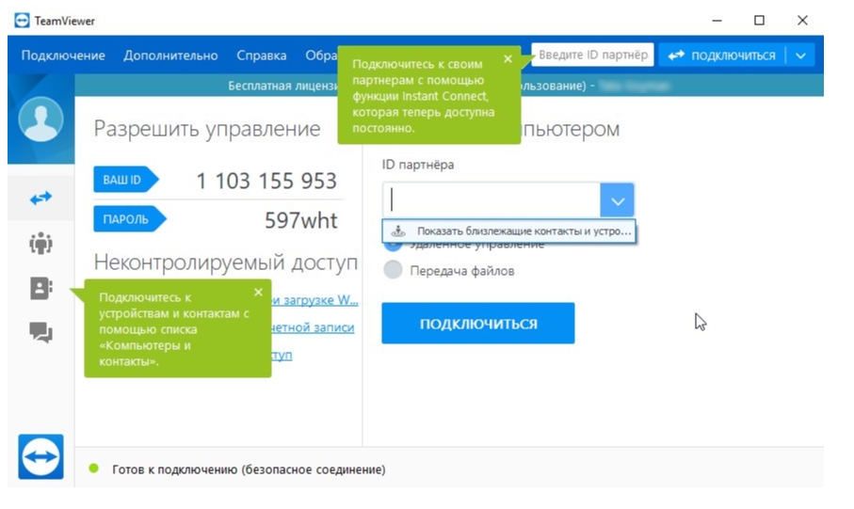Image resolution: width=854 pixels, height=509 pixels.
Task: Open the Подключение menu
Action: (x=63, y=56)
